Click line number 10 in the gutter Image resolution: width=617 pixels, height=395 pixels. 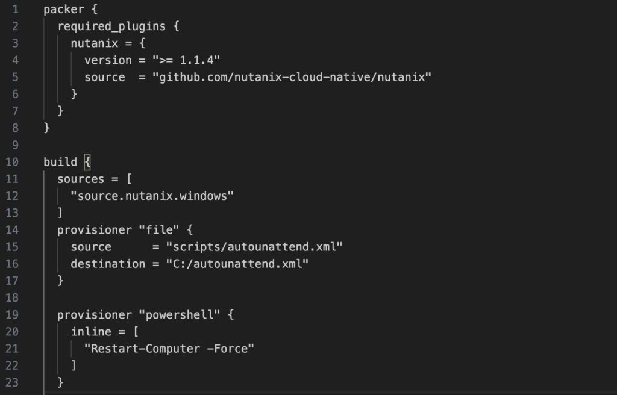pyautogui.click(x=13, y=161)
